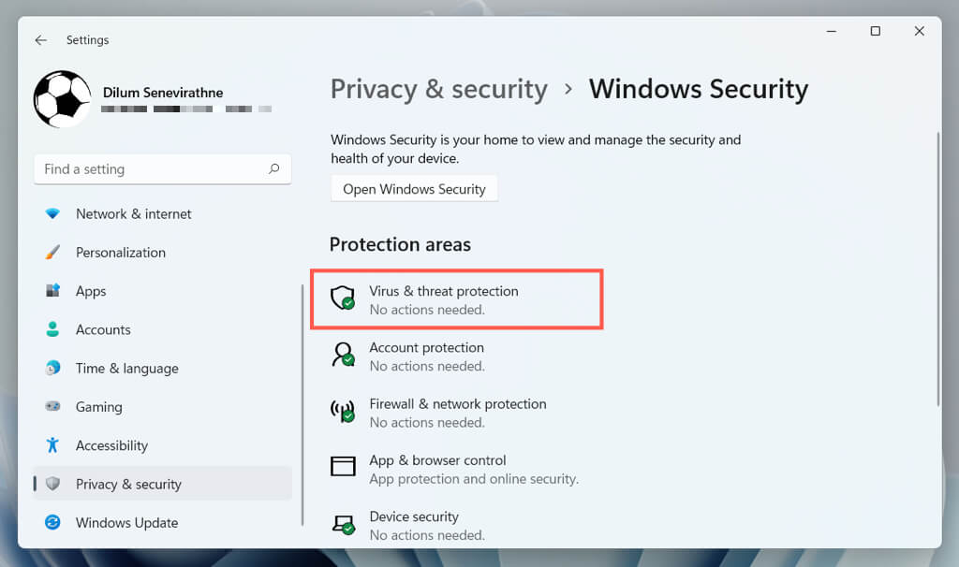Open Network & internet settings
Screen dimensions: 959x567
133,214
